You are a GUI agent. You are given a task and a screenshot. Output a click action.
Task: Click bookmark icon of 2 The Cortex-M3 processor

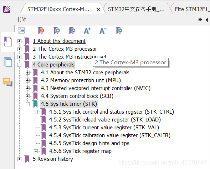(x=27, y=49)
